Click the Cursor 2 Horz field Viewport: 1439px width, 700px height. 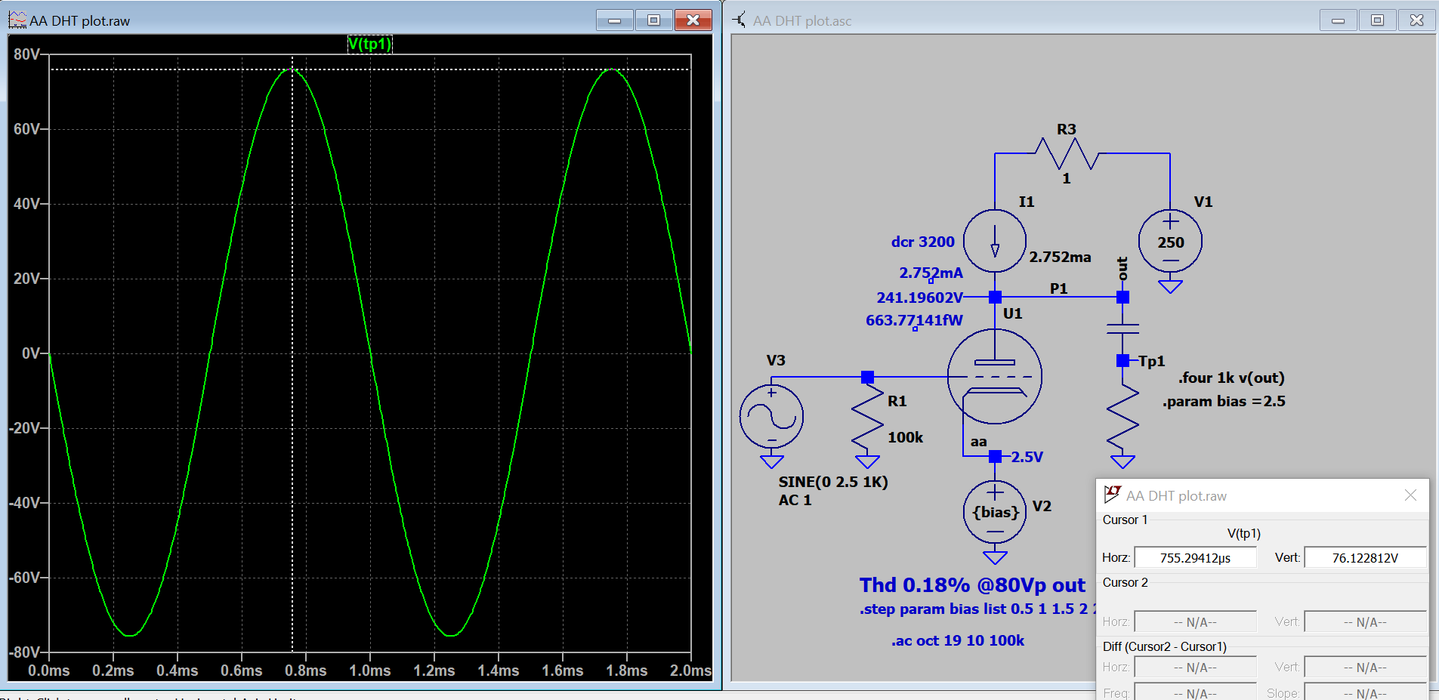click(x=1195, y=621)
